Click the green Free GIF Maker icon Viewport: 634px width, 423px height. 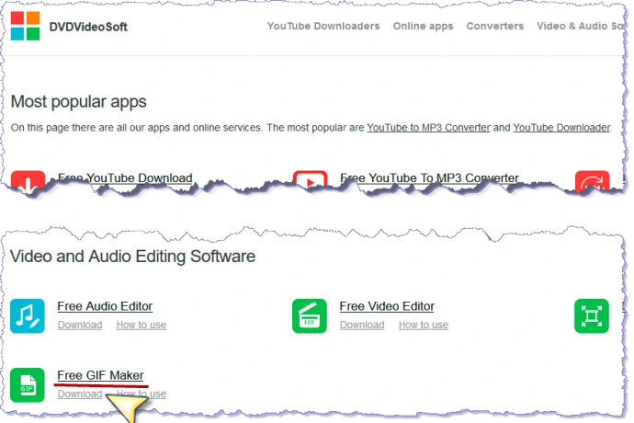click(x=27, y=385)
